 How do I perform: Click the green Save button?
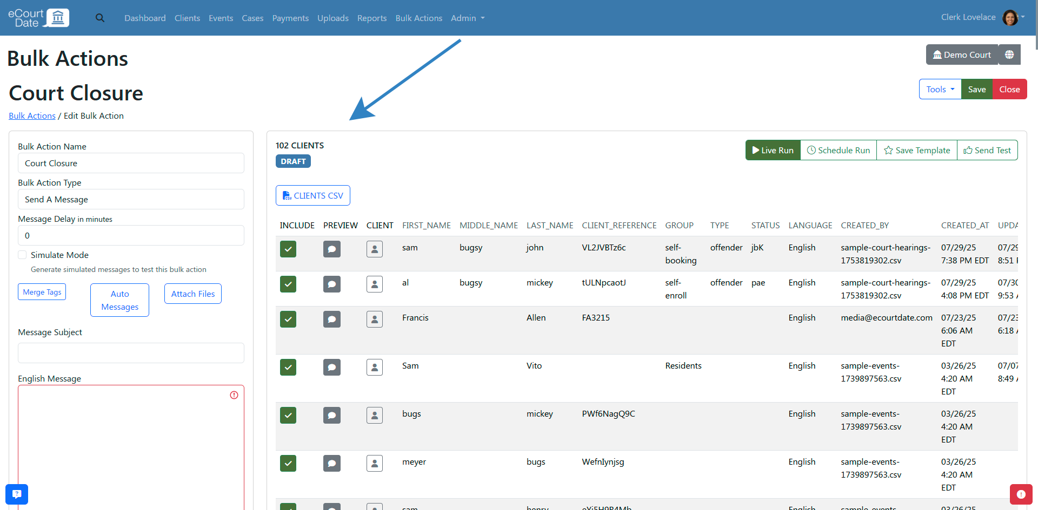[x=976, y=89]
